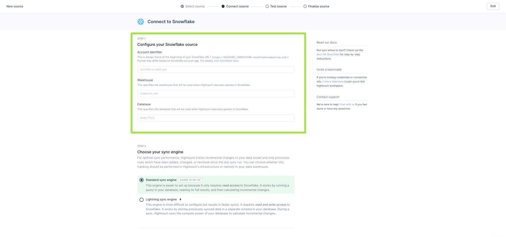Click the Select source checkmark icon

tap(182, 6)
